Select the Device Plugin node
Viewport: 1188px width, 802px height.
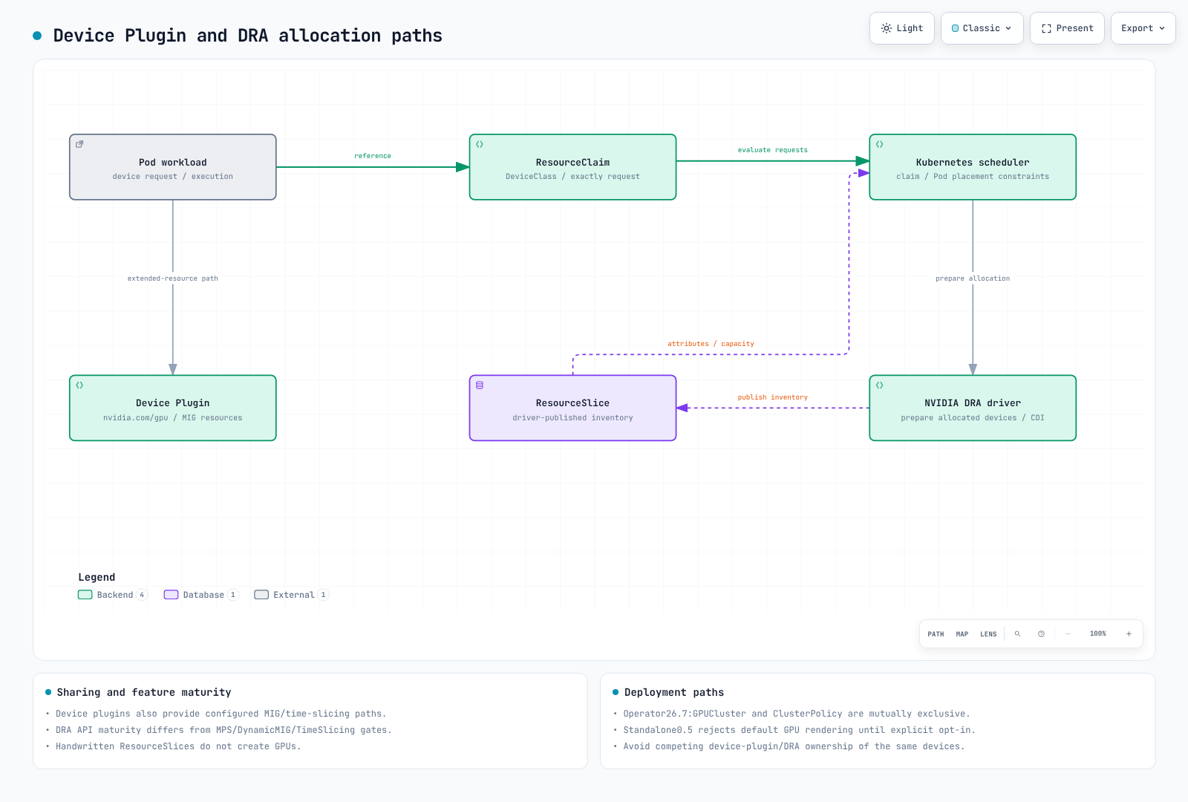(x=173, y=408)
